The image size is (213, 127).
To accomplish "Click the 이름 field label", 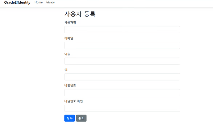I will tap(67, 54).
